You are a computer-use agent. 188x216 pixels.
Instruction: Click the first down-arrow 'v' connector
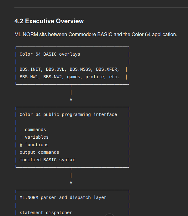click(x=71, y=100)
